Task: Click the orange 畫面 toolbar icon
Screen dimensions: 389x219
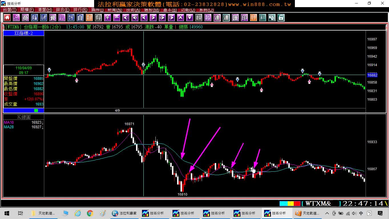Action: 89,18
